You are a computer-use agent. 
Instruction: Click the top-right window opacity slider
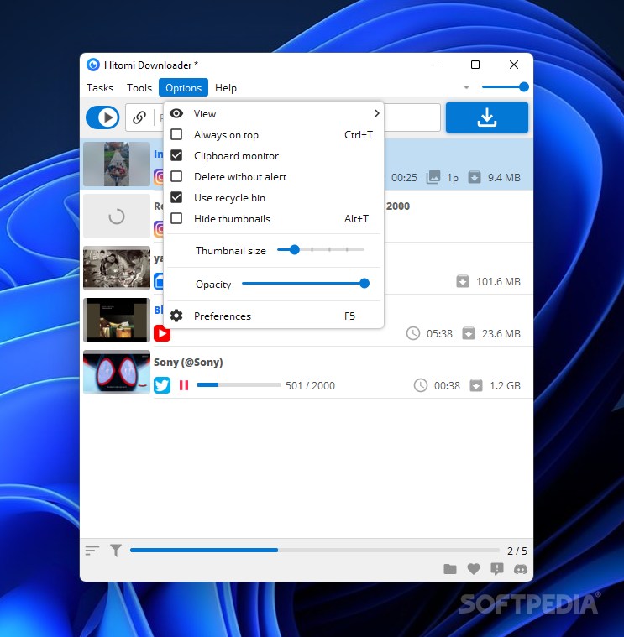506,87
